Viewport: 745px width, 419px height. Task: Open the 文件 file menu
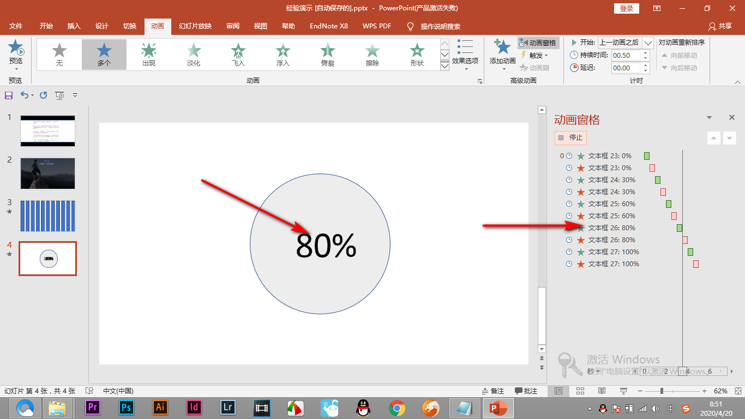(16, 26)
